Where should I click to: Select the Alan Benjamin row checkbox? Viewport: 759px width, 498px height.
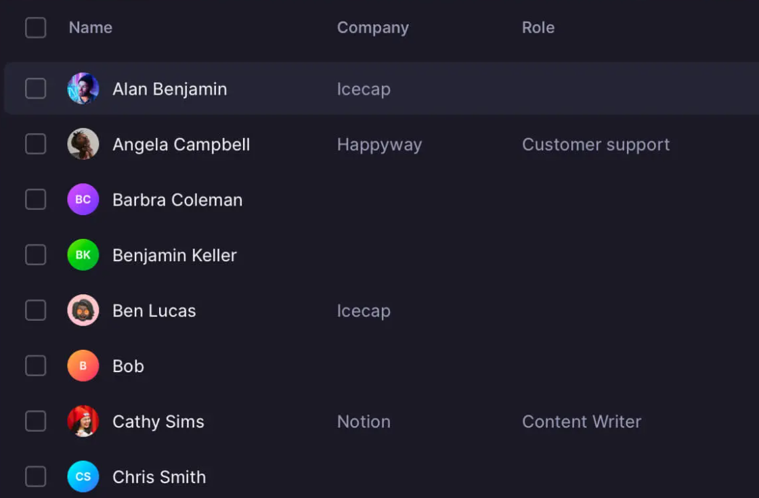pyautogui.click(x=35, y=89)
